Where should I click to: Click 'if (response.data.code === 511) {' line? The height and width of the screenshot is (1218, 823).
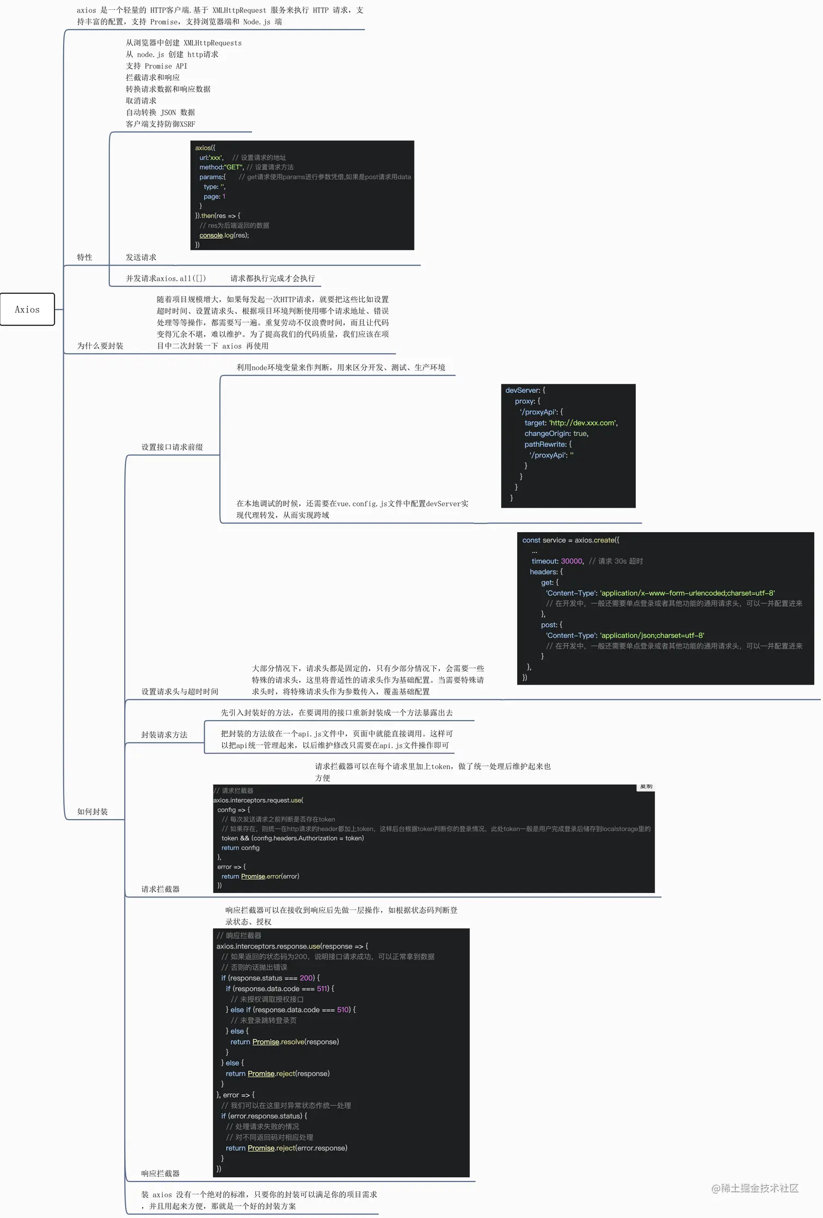tap(280, 990)
